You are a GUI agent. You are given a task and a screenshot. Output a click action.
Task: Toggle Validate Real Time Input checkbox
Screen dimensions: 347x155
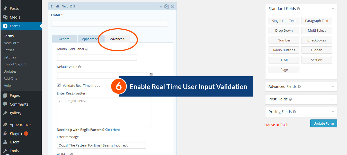pyautogui.click(x=59, y=85)
